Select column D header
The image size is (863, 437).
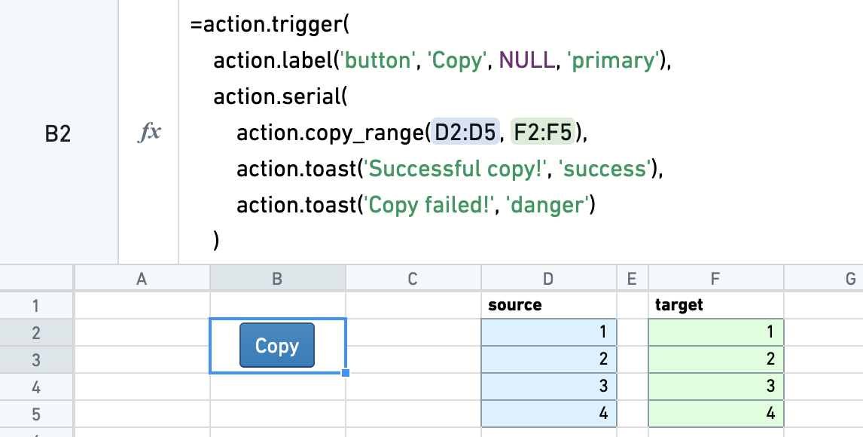click(x=549, y=279)
